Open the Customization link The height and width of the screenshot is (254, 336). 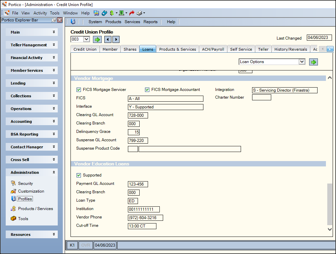[31, 191]
